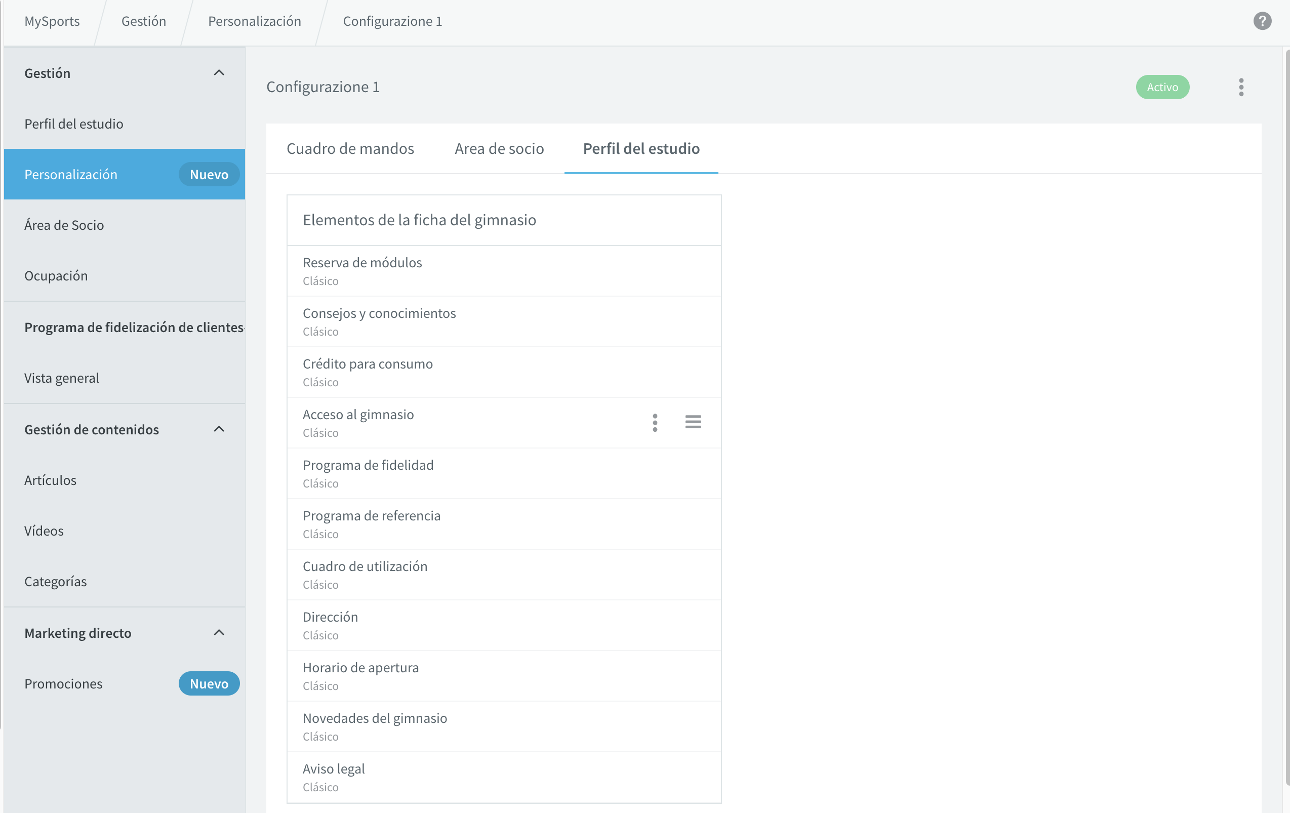Image resolution: width=1290 pixels, height=813 pixels.
Task: Select the Novedades del gimnasio row
Action: (x=504, y=726)
